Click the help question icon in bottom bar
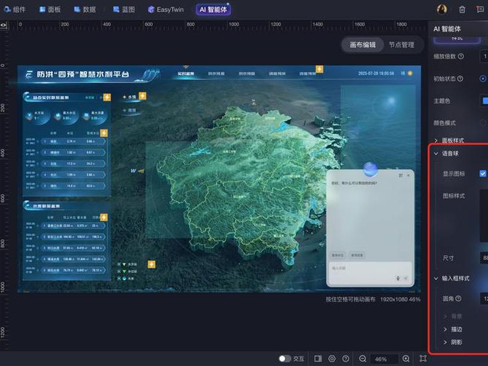Screen dimensions: 488x366 click(x=345, y=359)
